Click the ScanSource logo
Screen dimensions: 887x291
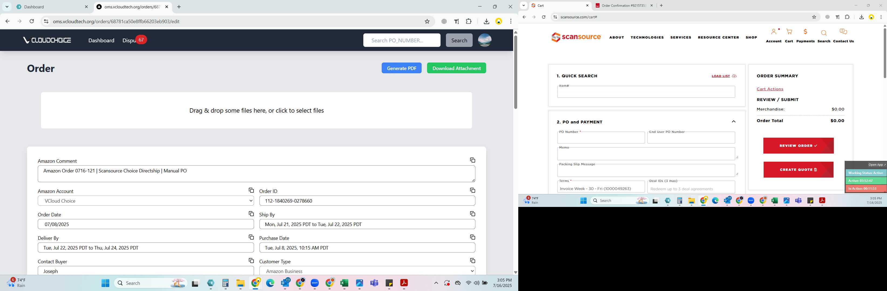pos(576,37)
